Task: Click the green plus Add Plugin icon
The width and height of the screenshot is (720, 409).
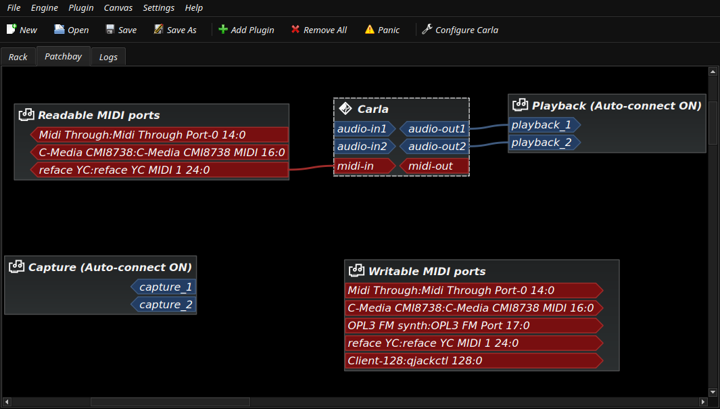Action: pyautogui.click(x=222, y=29)
